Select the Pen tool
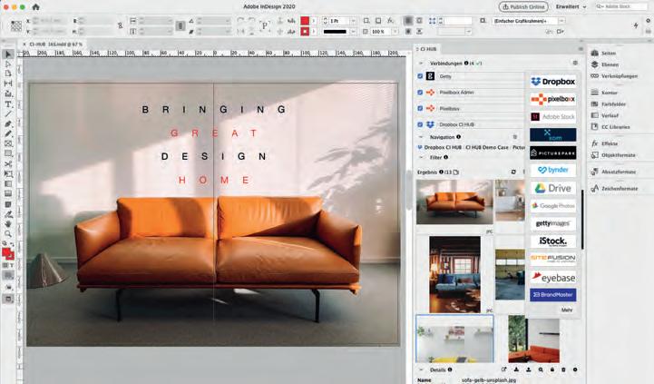Screen dimensions: 654x384 point(8,124)
